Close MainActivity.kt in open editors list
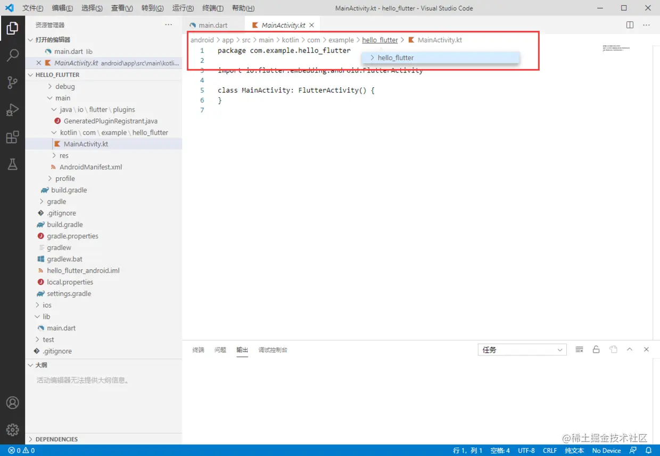Viewport: 660px width, 456px height. point(38,63)
